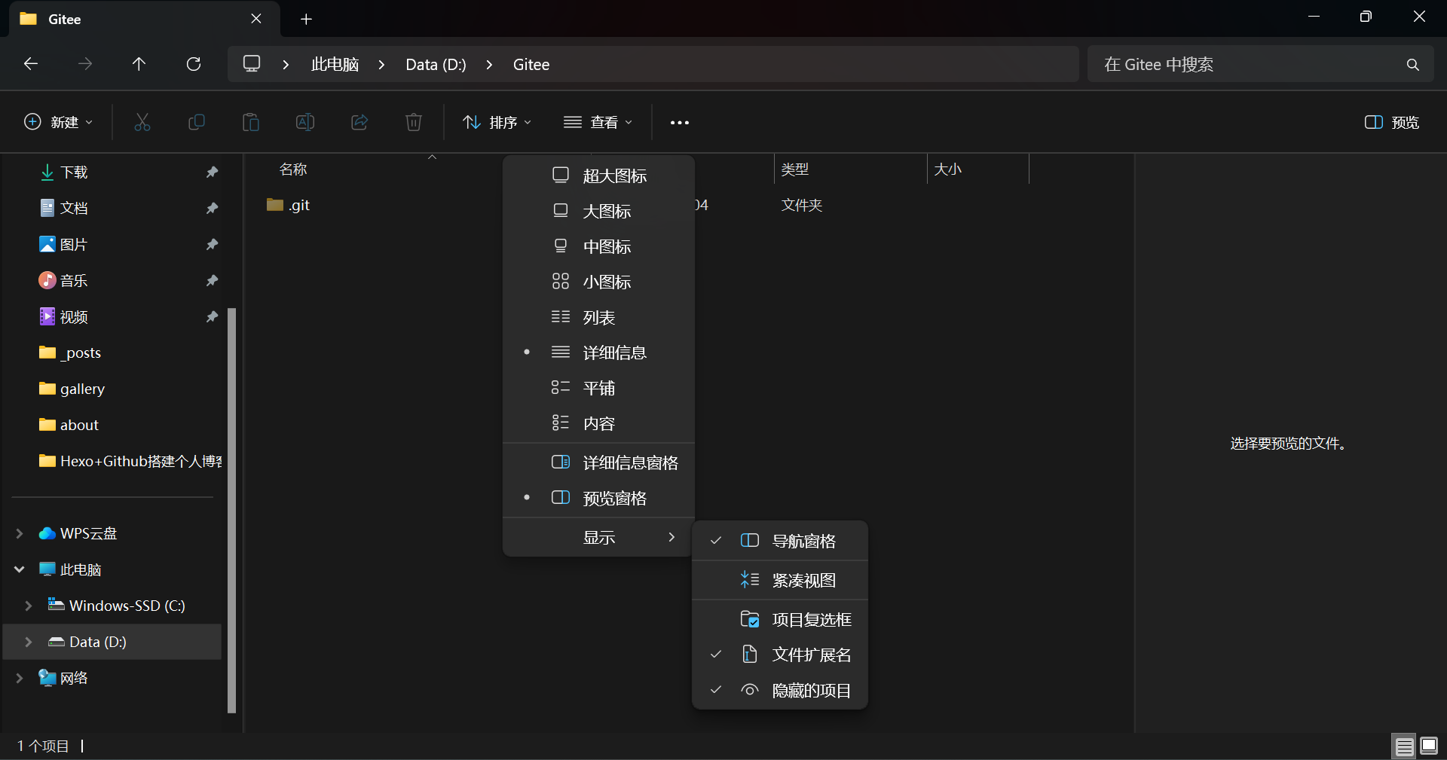
Task: Open the 显示 submenu
Action: coord(598,537)
